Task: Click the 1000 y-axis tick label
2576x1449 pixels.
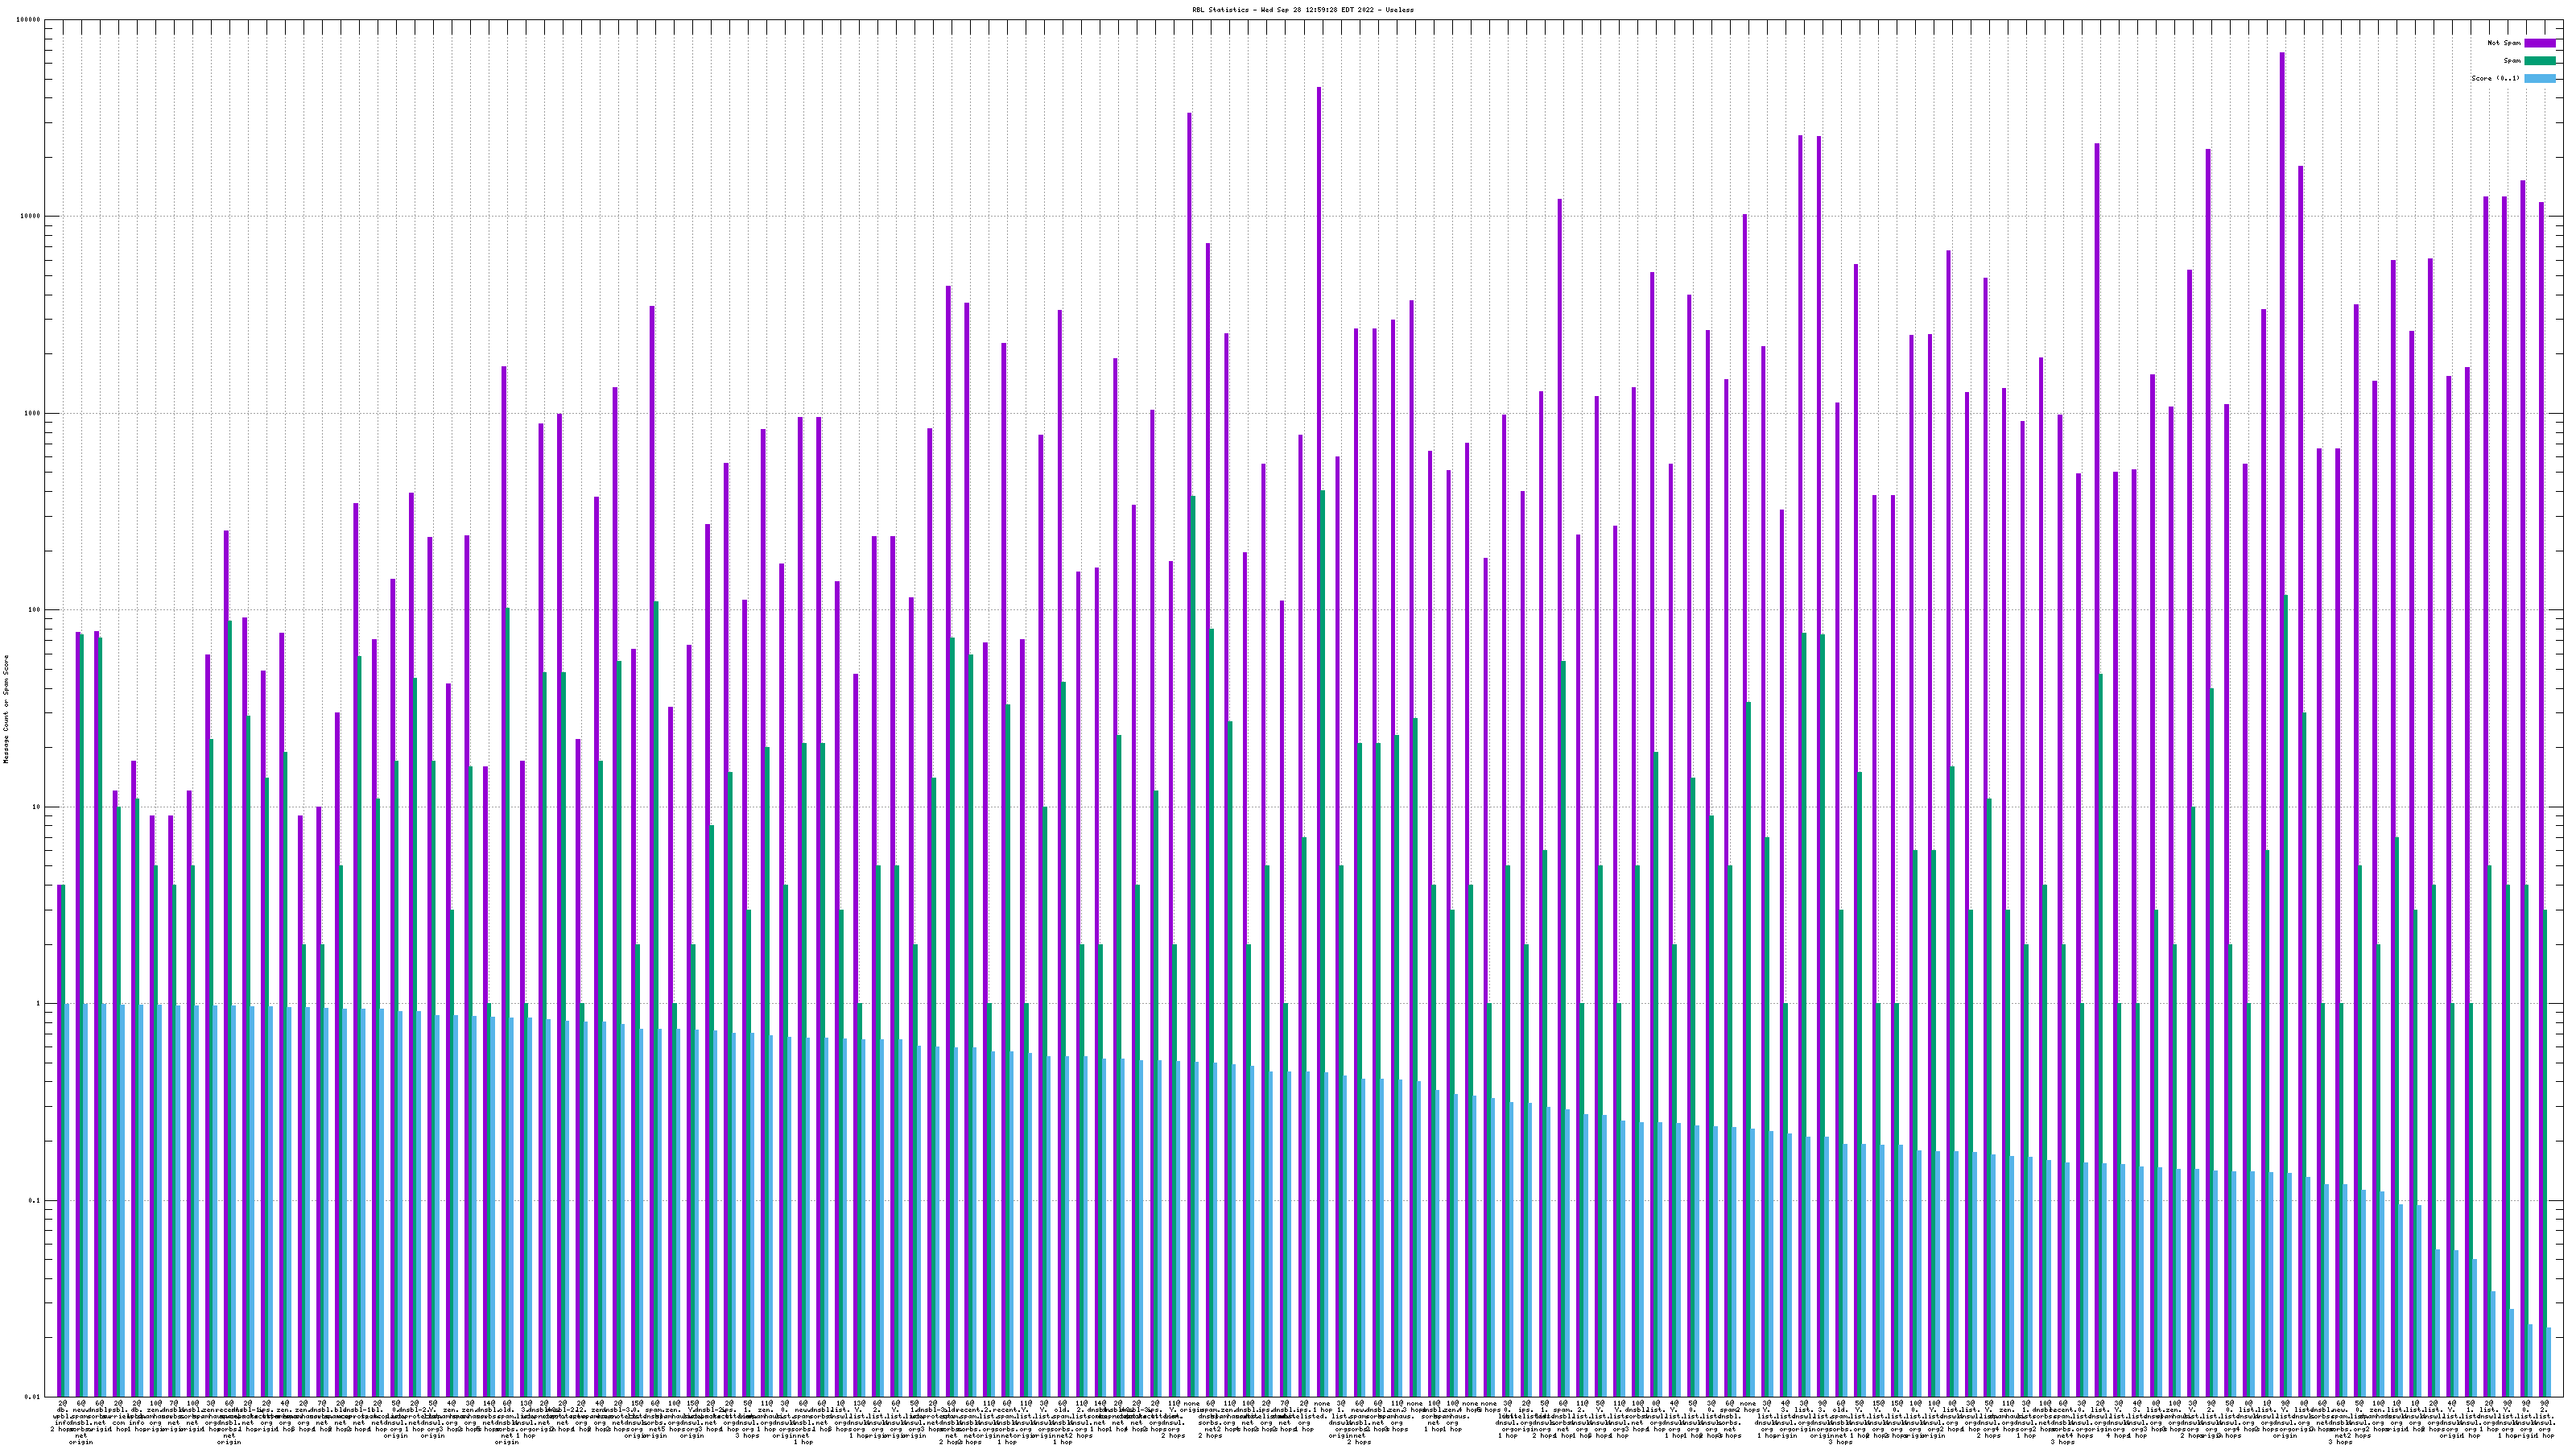Action: (33, 413)
